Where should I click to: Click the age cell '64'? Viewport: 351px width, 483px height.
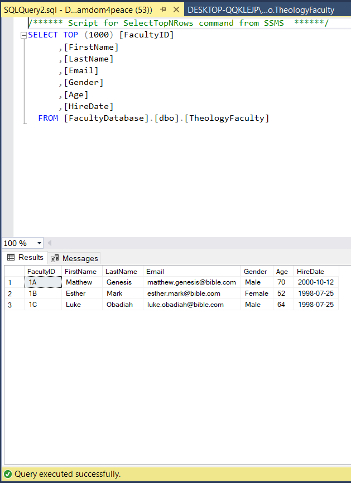tap(283, 305)
